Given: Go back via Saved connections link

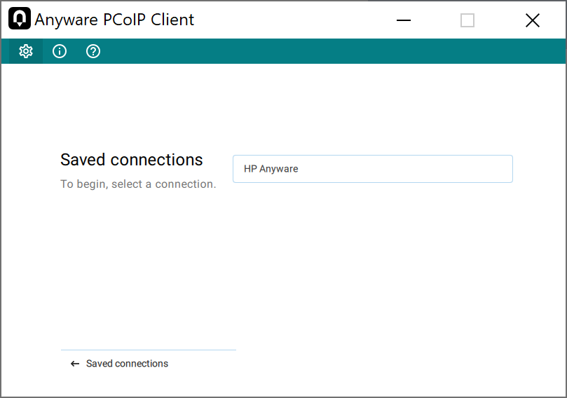Looking at the screenshot, I should pyautogui.click(x=127, y=364).
